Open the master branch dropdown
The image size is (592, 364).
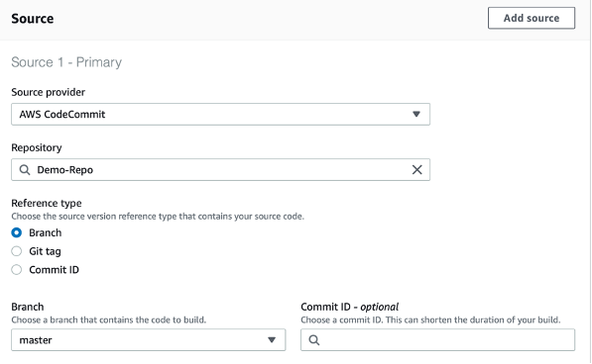(149, 340)
